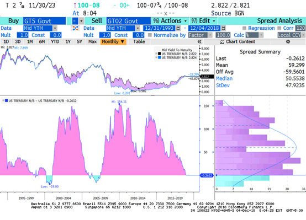Open the Monthly periodicity dropdown

(x=113, y=42)
